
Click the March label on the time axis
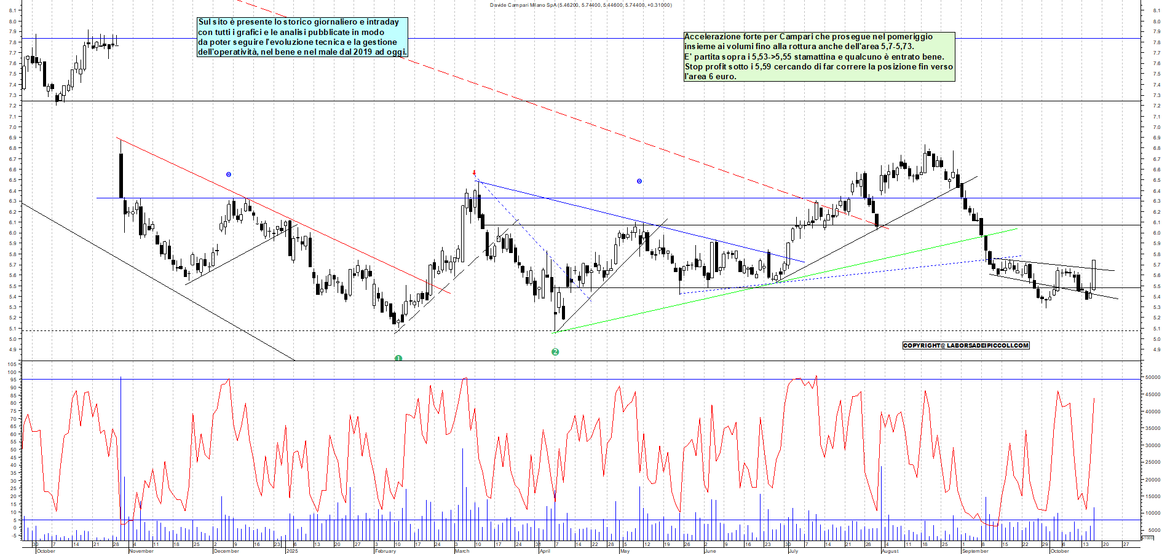[x=462, y=551]
